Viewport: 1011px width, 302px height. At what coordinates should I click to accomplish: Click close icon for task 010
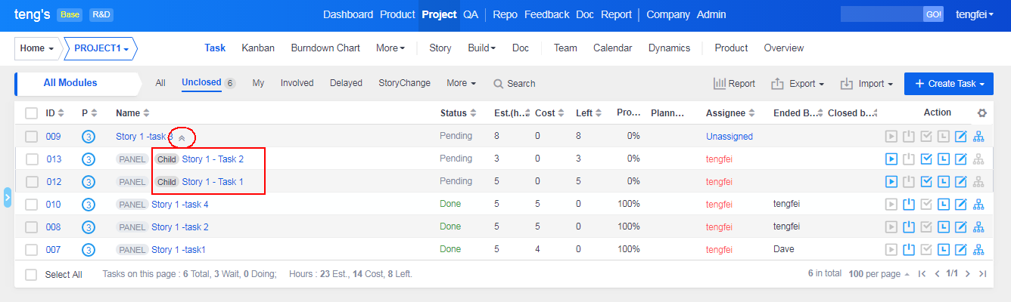tap(908, 205)
